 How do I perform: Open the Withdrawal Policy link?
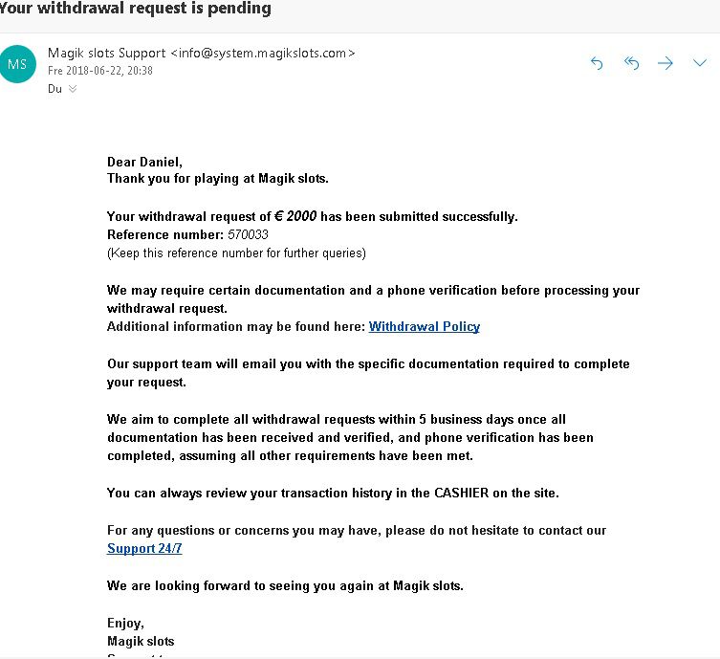425,326
